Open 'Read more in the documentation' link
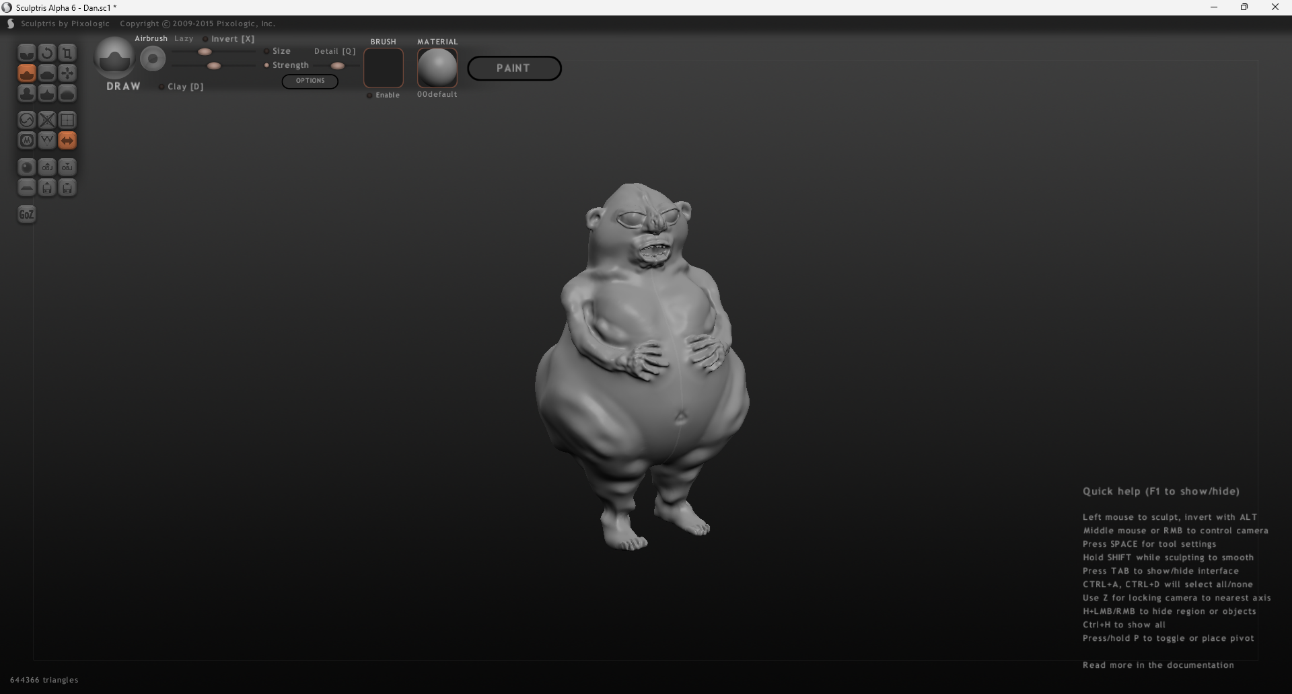Viewport: 1292px width, 694px height. 1158,665
